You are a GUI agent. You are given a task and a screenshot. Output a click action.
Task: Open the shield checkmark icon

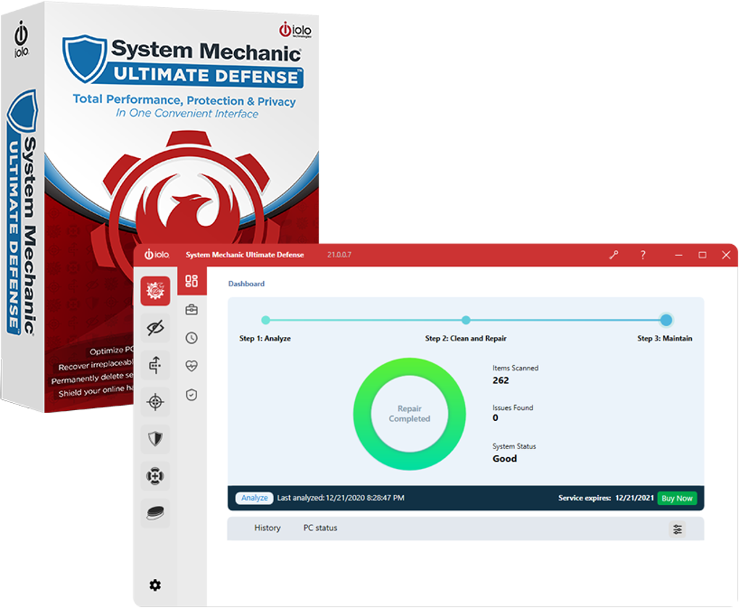click(x=191, y=395)
